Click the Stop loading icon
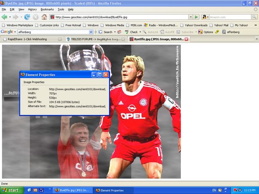 click(36, 17)
